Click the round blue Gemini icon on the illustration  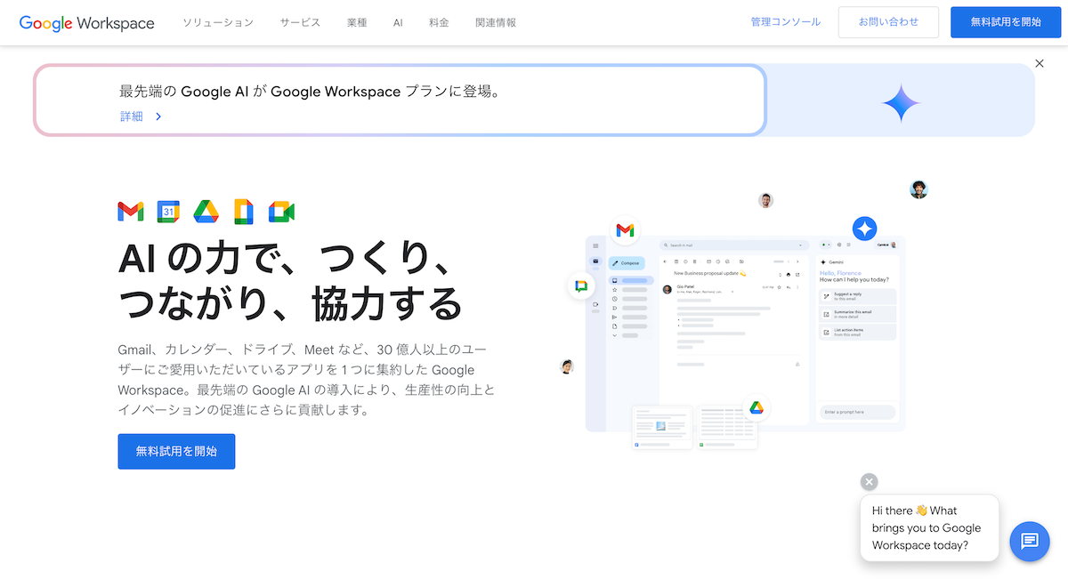(864, 229)
